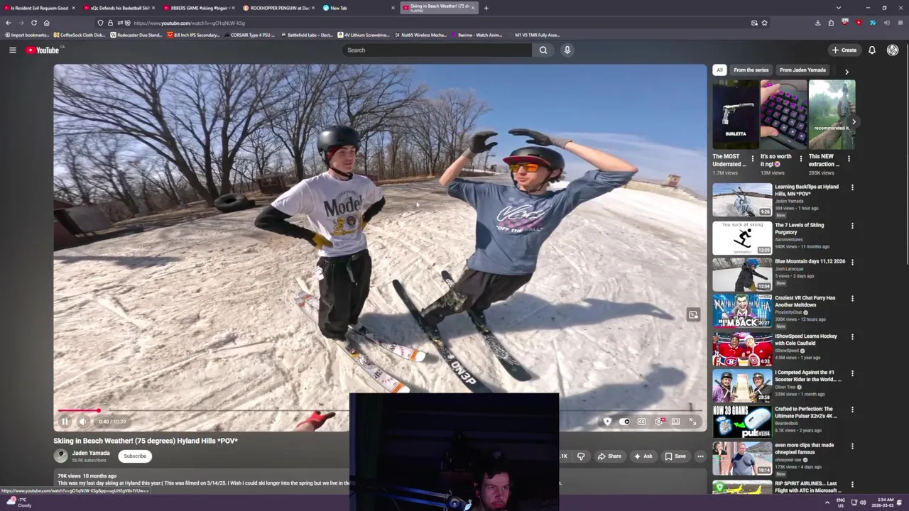Open options for Blue Mountain days video
The width and height of the screenshot is (909, 511).
click(x=852, y=262)
